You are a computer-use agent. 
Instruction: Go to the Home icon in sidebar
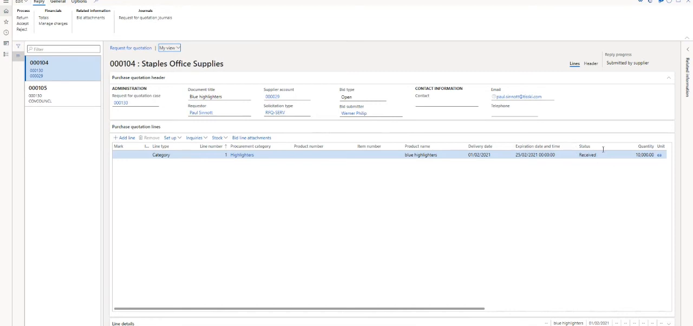(x=6, y=11)
